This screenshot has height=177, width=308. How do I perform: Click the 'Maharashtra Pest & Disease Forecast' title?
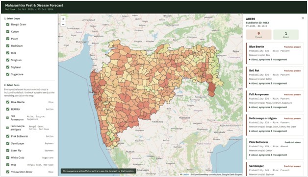click(x=34, y=5)
